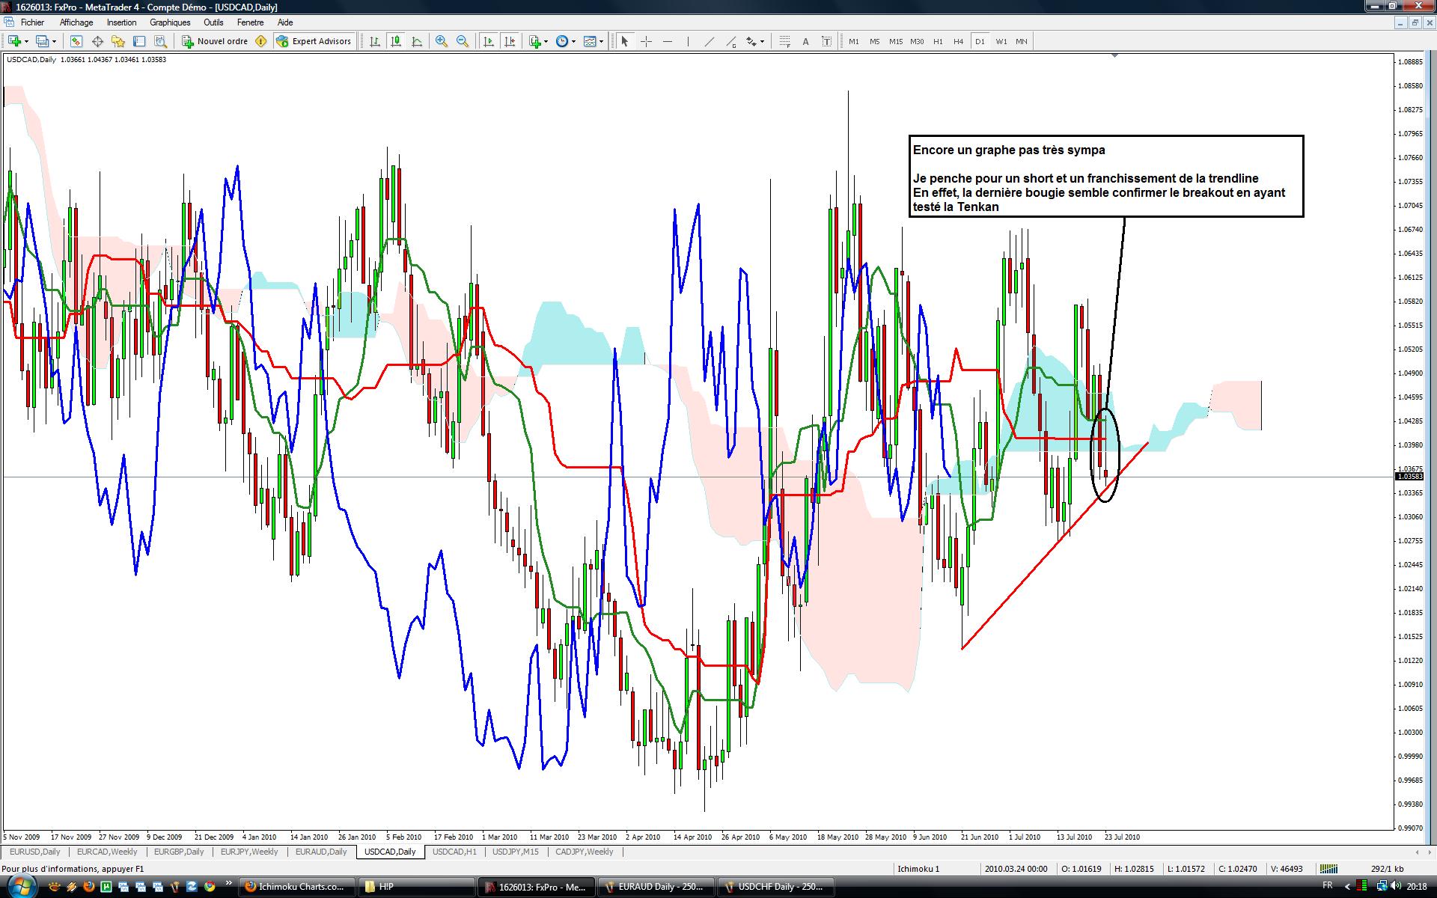Open the Market Watch panel icon

tap(76, 41)
